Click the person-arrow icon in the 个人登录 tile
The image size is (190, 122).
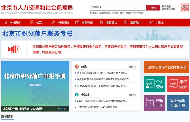pyautogui.click(x=150, y=84)
